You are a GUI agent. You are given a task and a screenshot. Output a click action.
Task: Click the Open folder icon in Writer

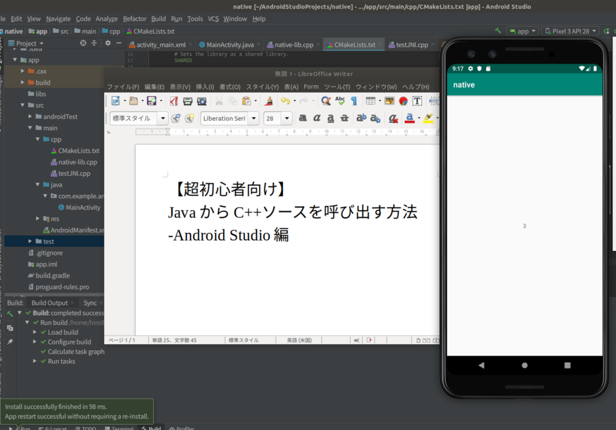tap(134, 101)
